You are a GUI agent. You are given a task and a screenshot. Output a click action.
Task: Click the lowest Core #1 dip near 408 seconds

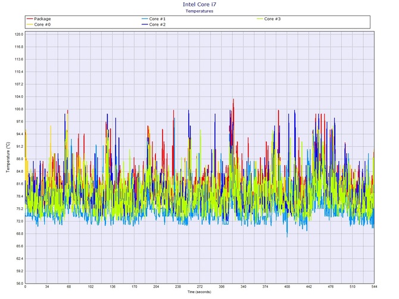pyautogui.click(x=287, y=236)
